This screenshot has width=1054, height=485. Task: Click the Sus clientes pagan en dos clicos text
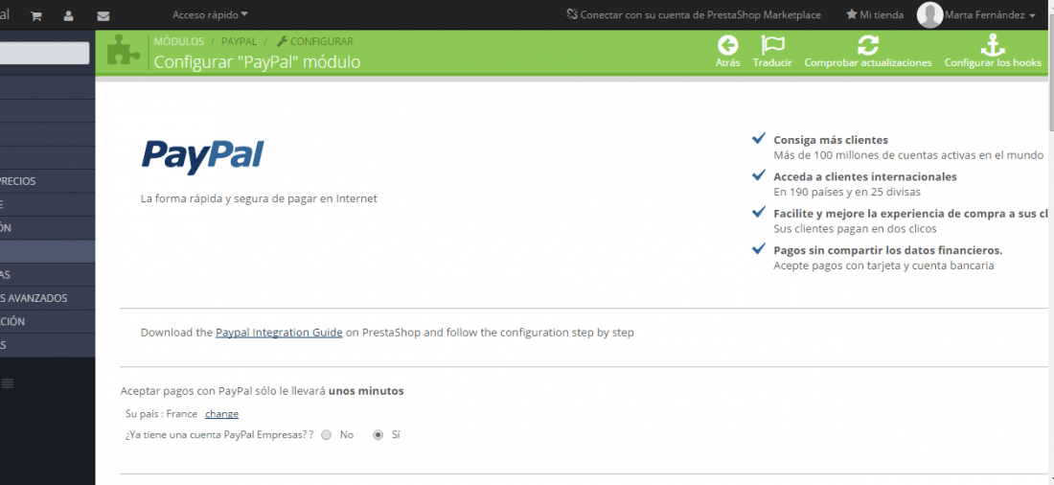[x=855, y=229]
